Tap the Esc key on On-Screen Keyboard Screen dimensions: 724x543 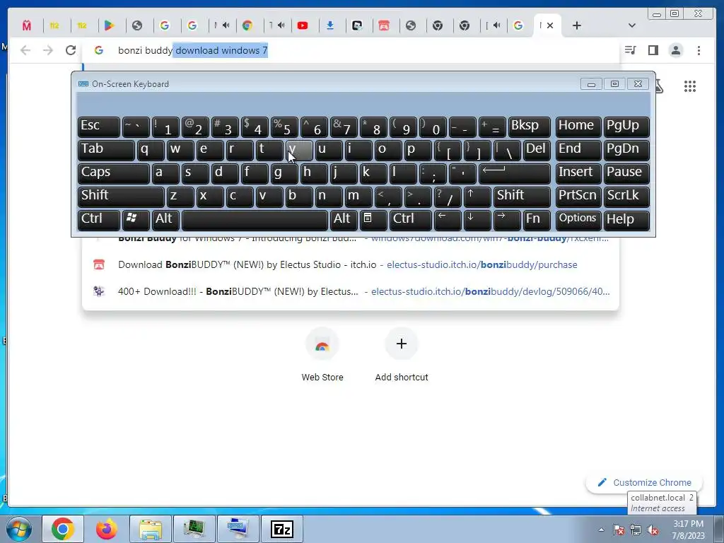click(x=99, y=127)
